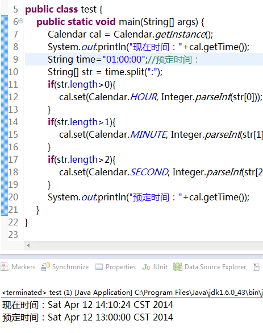Click the horizontal scrollbar left arrow
The image size is (263, 333).
click(x=28, y=245)
